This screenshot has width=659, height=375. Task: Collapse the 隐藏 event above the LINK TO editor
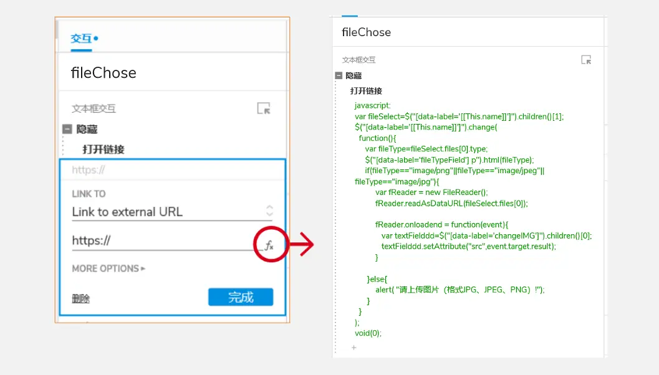click(x=67, y=129)
